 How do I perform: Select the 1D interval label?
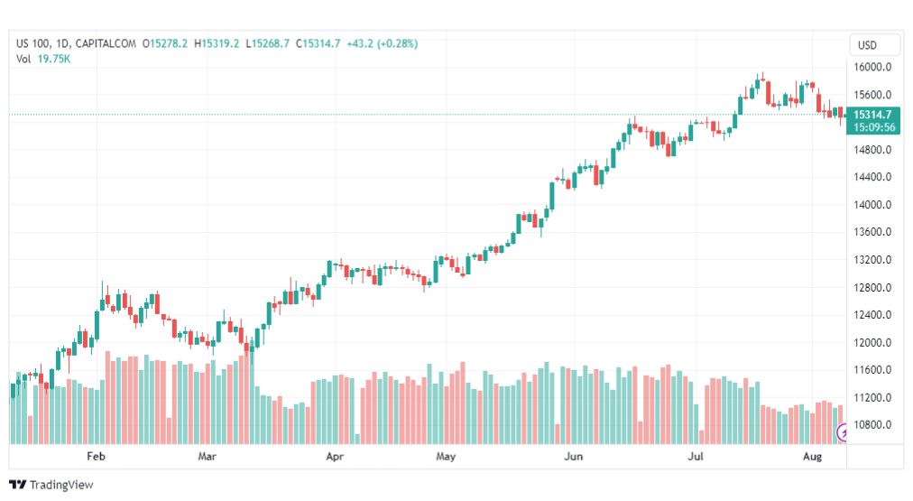click(x=62, y=43)
